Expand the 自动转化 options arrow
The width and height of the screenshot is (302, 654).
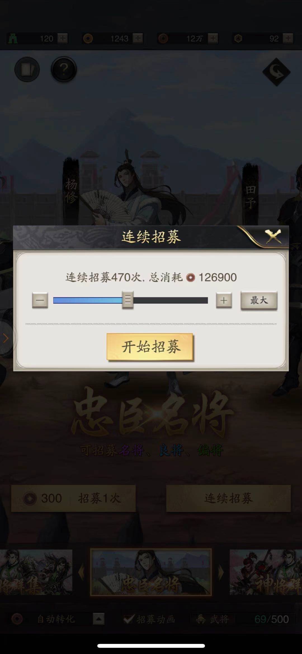coord(98,619)
